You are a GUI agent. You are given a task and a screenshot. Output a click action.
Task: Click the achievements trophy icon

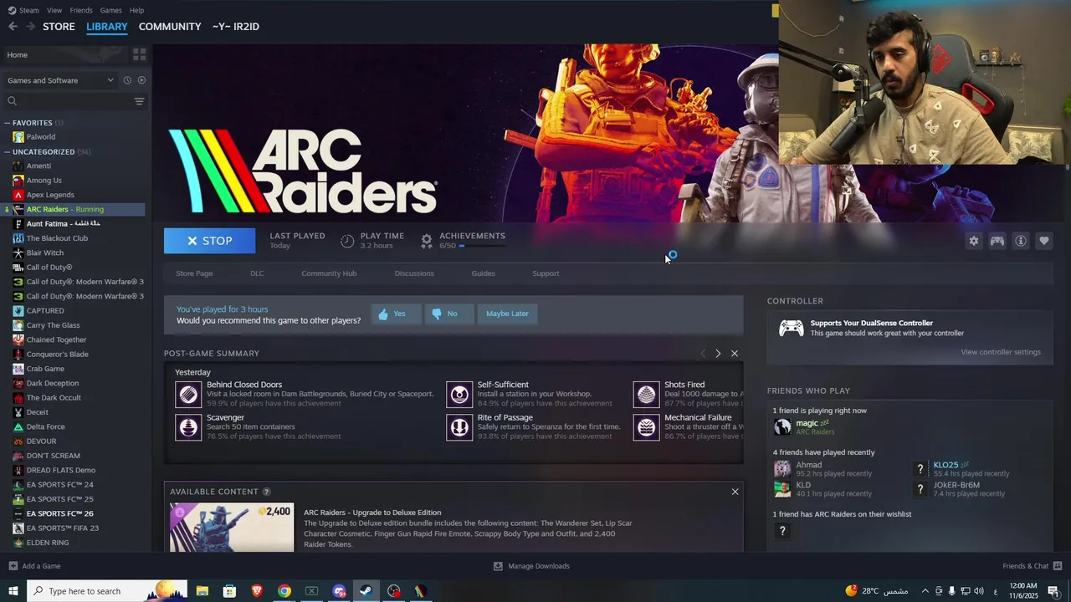427,241
